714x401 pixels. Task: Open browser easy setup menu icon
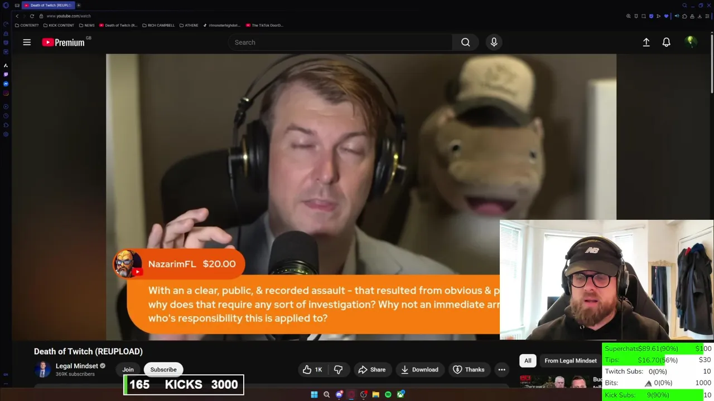pyautogui.click(x=707, y=16)
